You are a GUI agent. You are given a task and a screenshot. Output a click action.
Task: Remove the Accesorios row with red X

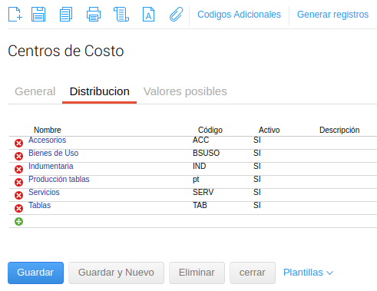coord(18,143)
